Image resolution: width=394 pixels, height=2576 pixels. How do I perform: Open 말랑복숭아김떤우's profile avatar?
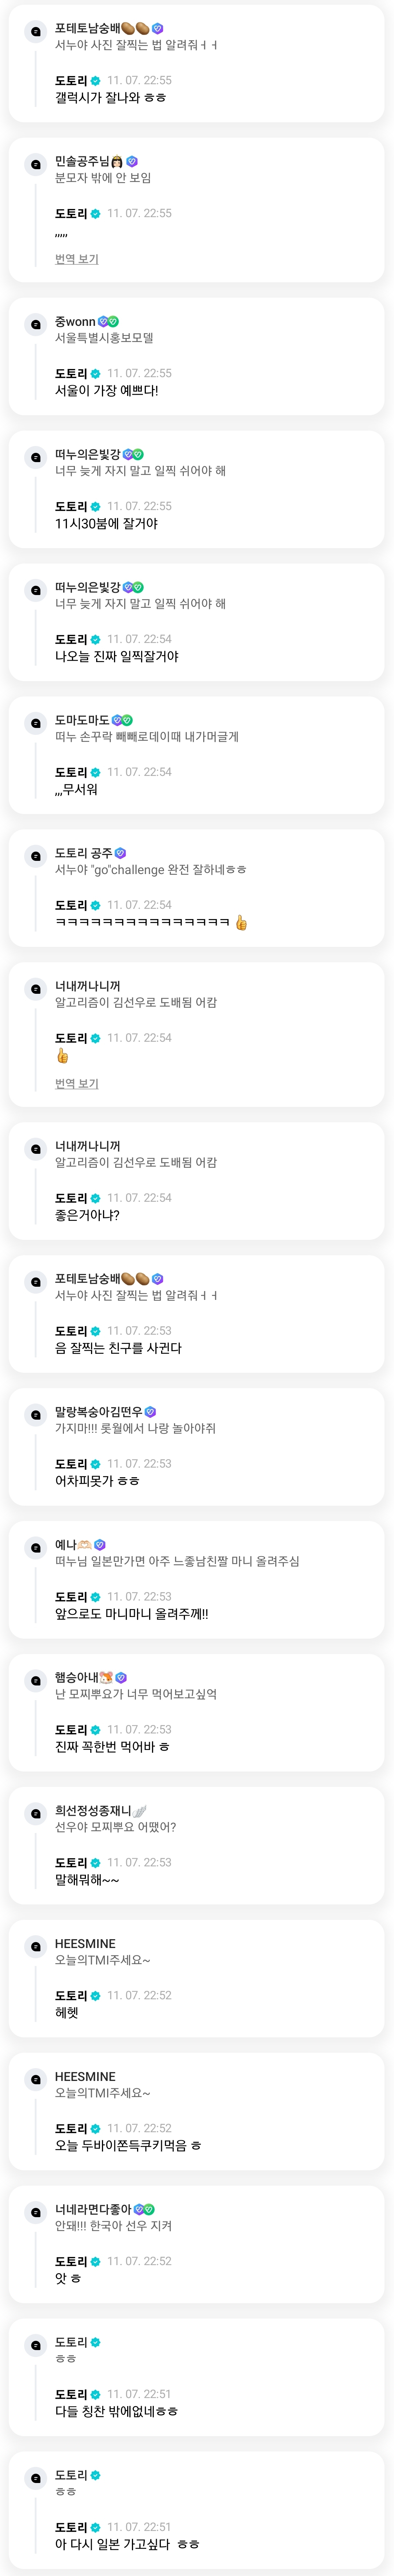[x=36, y=1414]
